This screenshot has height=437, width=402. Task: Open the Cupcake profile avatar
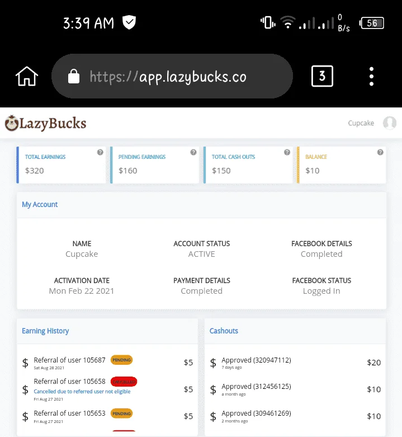coord(390,123)
